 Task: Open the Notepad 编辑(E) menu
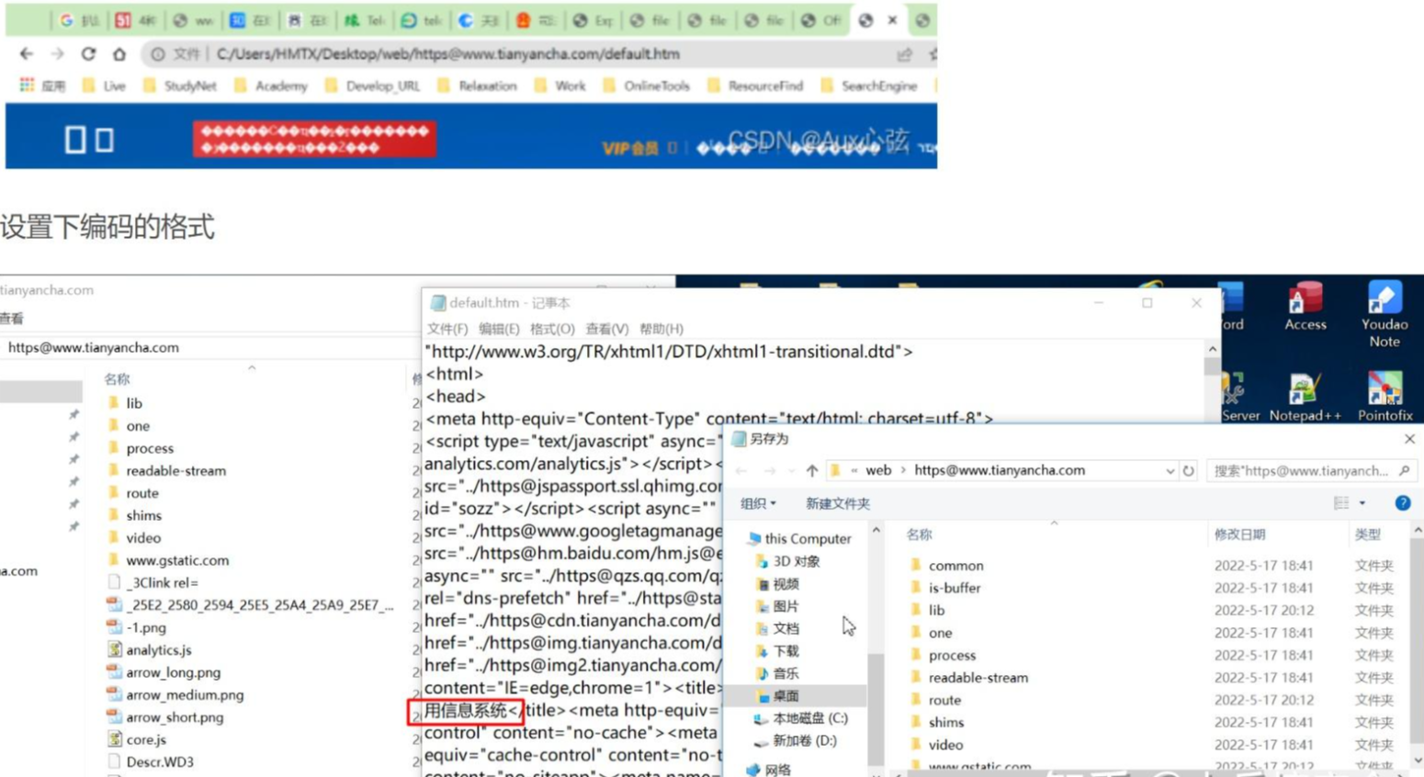tap(498, 329)
